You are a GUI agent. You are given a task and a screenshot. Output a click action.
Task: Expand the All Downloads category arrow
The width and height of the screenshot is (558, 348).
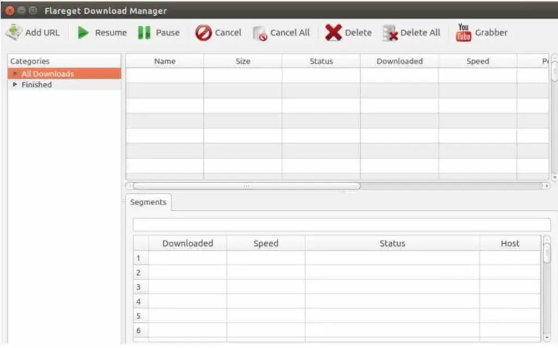[15, 74]
